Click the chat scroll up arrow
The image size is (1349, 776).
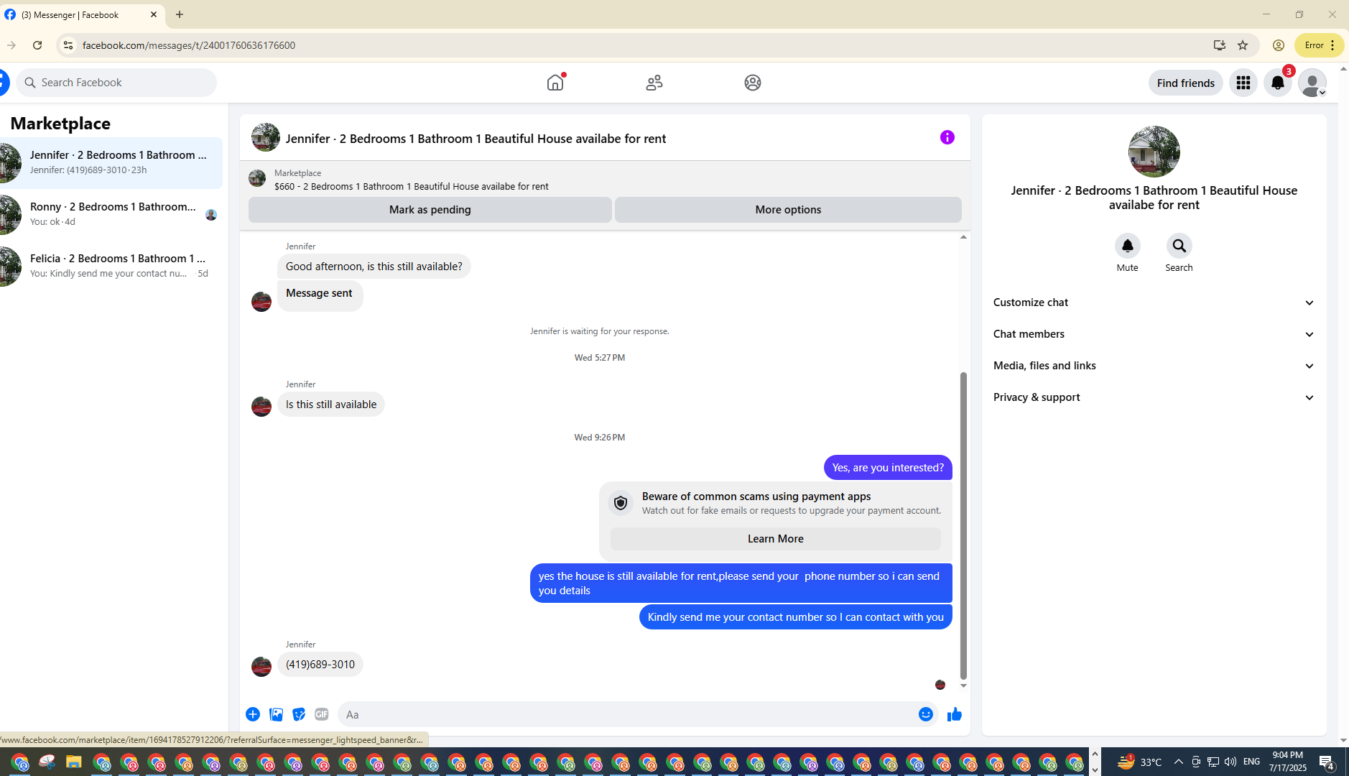[x=963, y=236]
